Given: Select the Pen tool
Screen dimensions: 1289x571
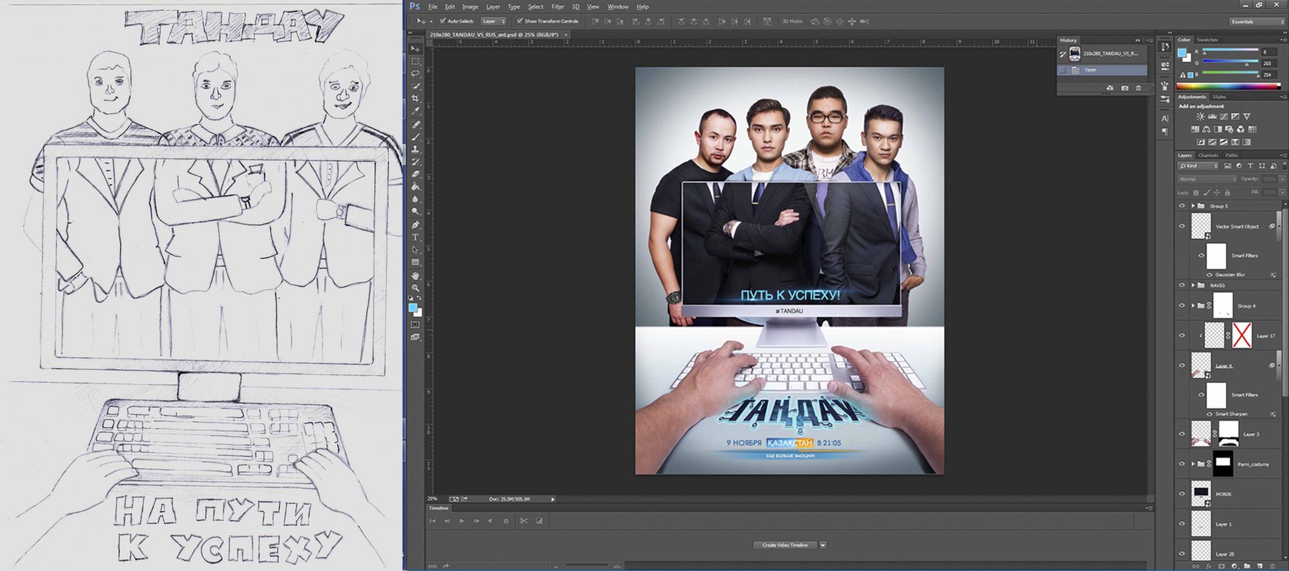Looking at the screenshot, I should [415, 225].
